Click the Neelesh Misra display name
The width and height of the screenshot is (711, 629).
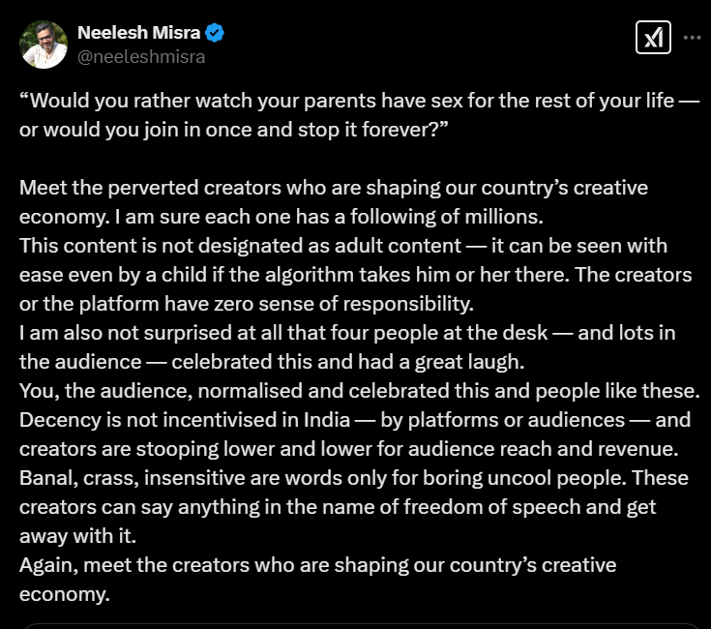click(x=138, y=33)
